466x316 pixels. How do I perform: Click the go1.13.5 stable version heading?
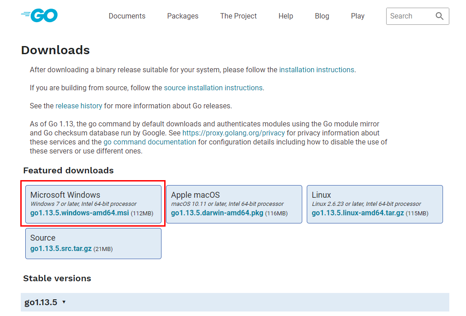[x=41, y=302]
